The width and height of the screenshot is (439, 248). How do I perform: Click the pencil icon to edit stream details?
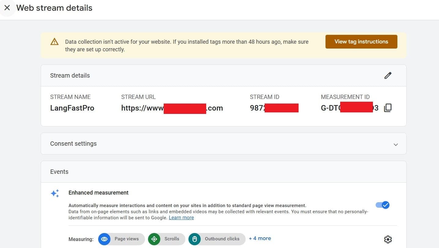[388, 75]
